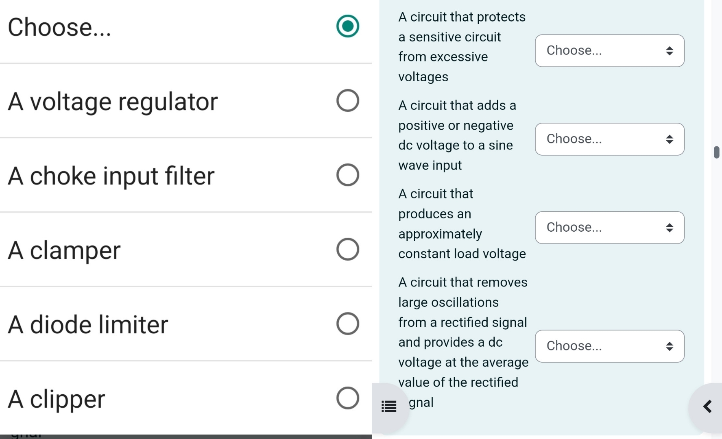Click the list view icon at bottom left
Image resolution: width=722 pixels, height=439 pixels.
388,406
